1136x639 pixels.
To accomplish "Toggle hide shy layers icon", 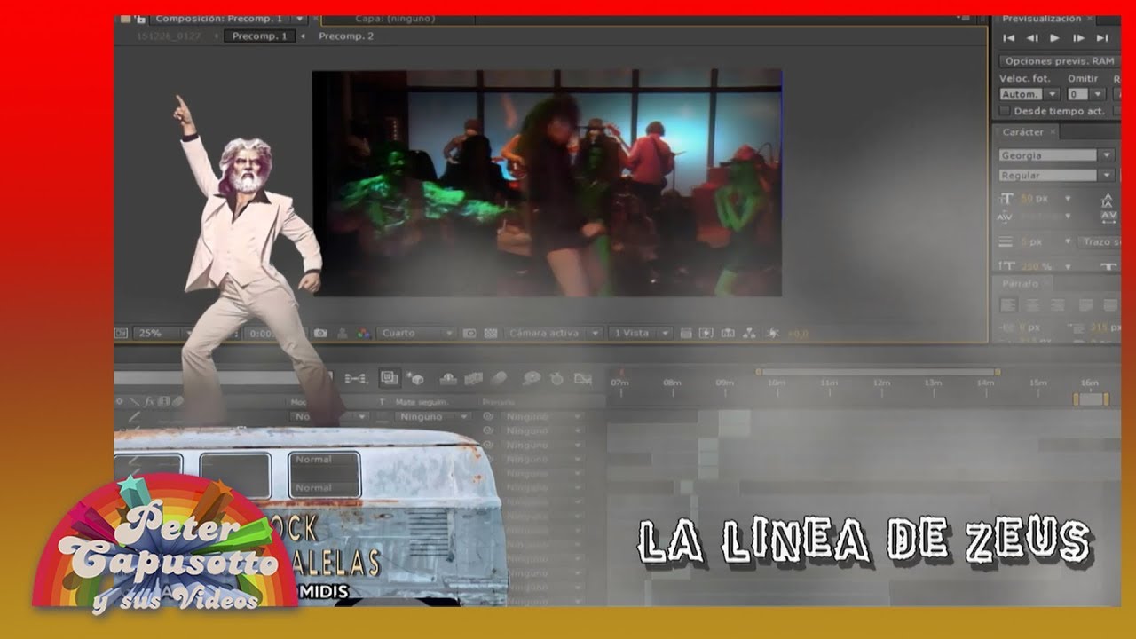I will pyautogui.click(x=448, y=379).
